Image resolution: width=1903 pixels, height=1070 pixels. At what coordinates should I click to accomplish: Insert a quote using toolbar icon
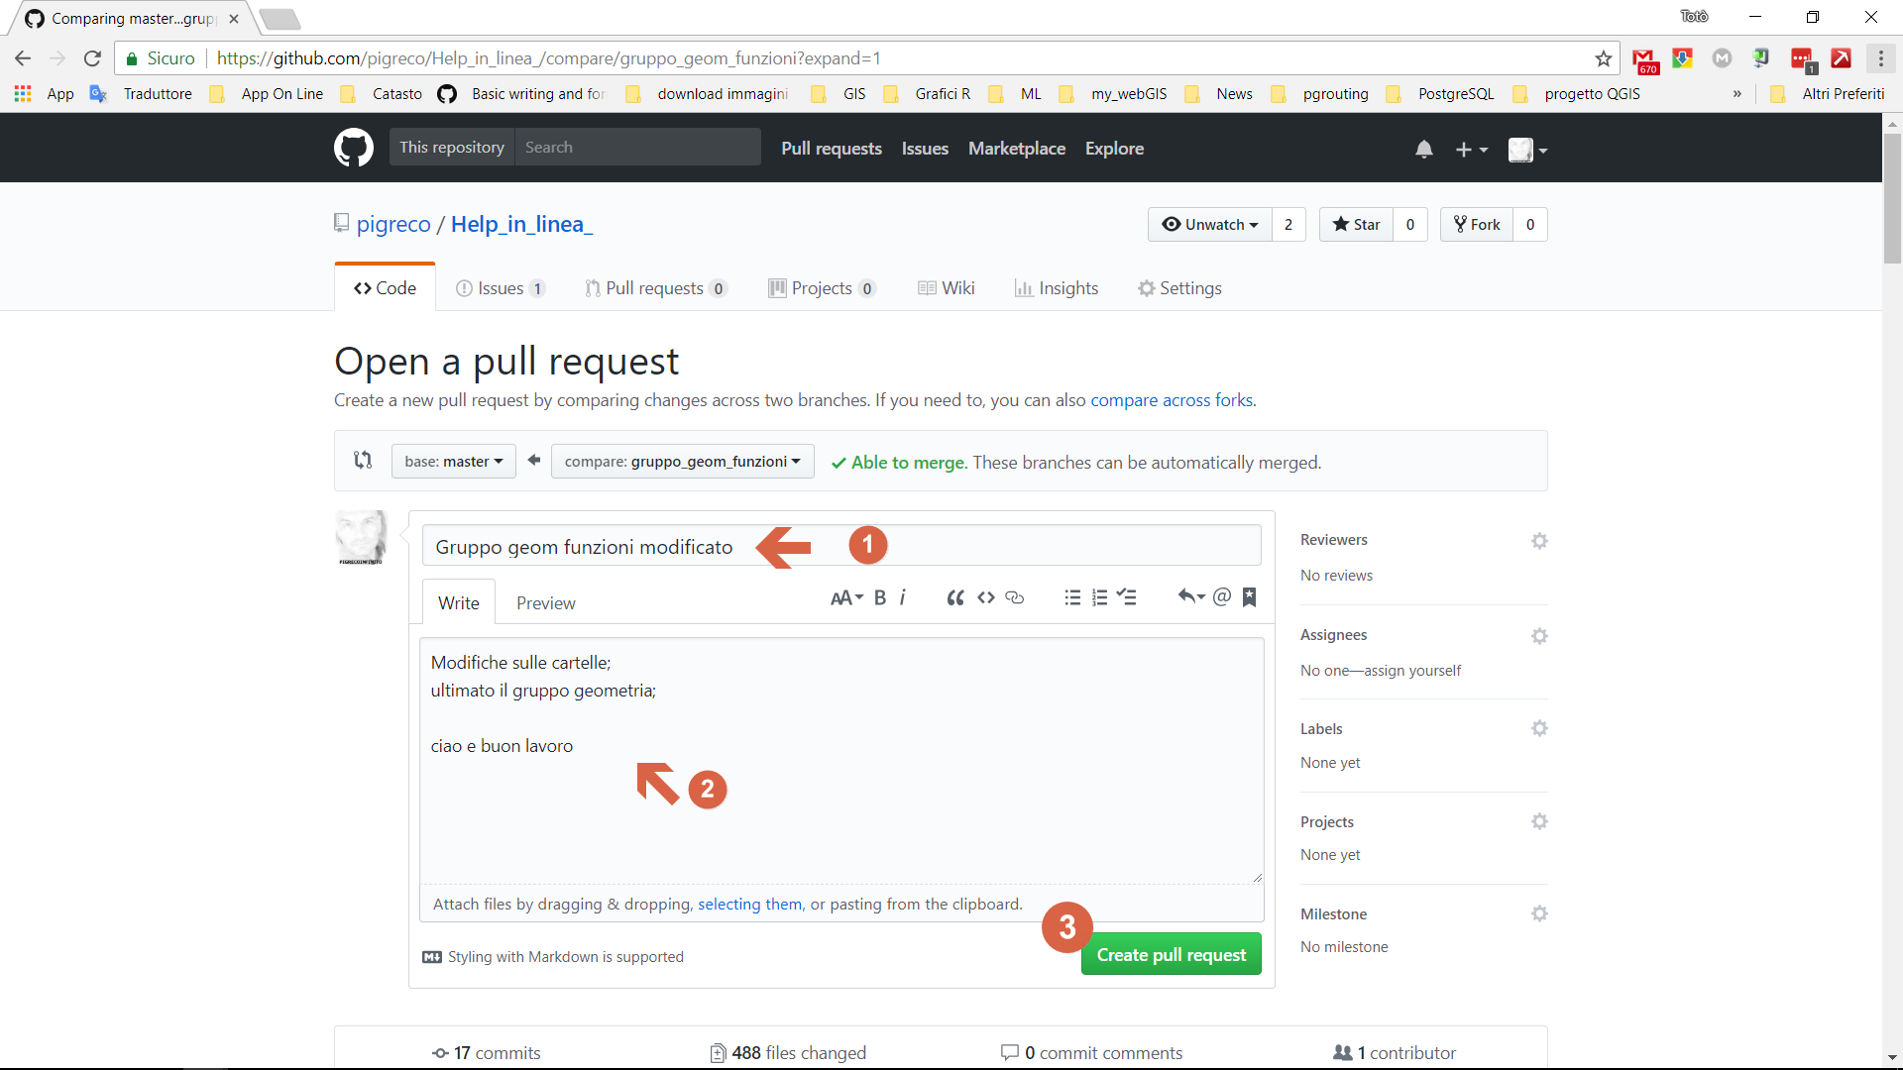[x=954, y=597]
